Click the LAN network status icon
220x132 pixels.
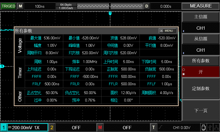coord(216,127)
